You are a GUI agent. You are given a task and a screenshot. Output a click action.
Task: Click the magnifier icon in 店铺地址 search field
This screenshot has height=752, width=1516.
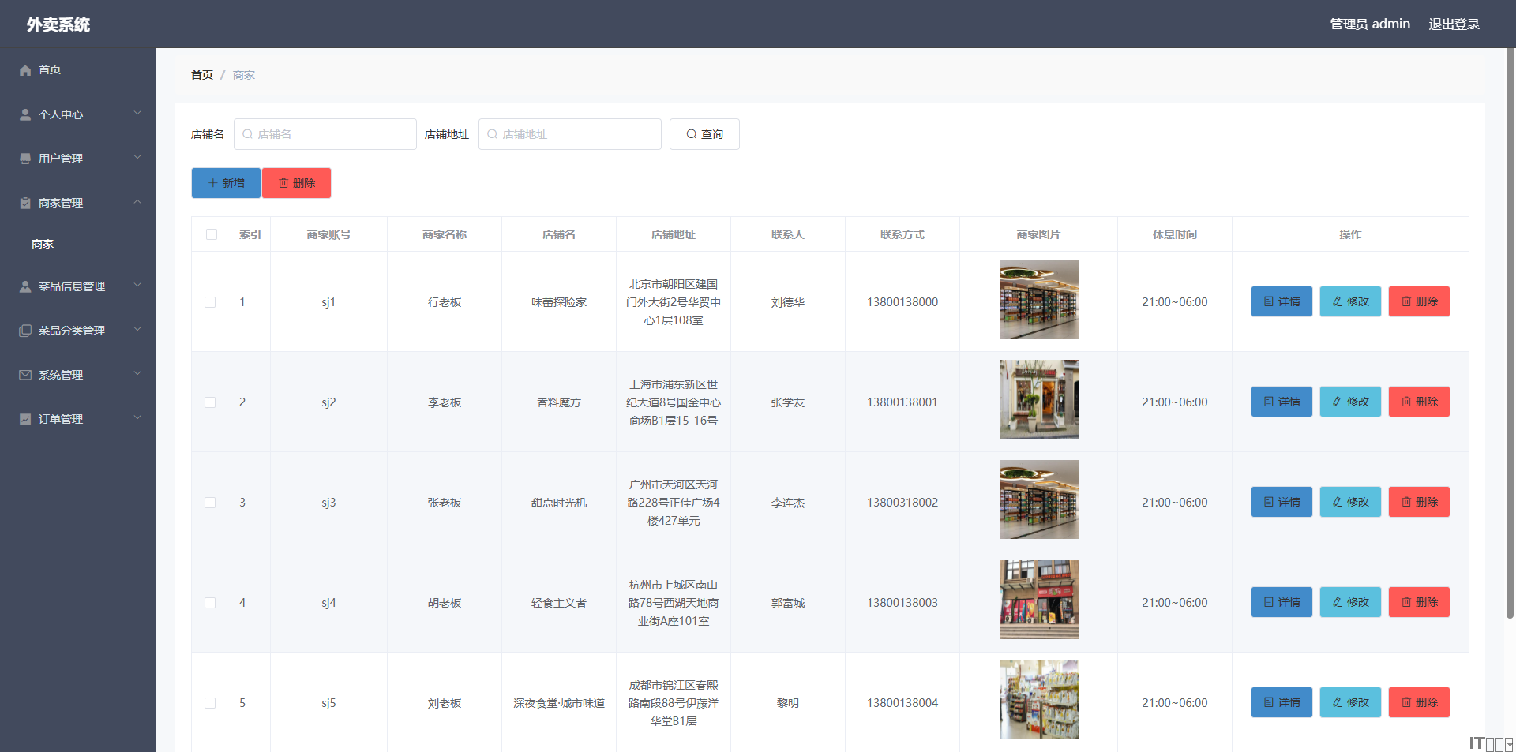click(x=492, y=134)
